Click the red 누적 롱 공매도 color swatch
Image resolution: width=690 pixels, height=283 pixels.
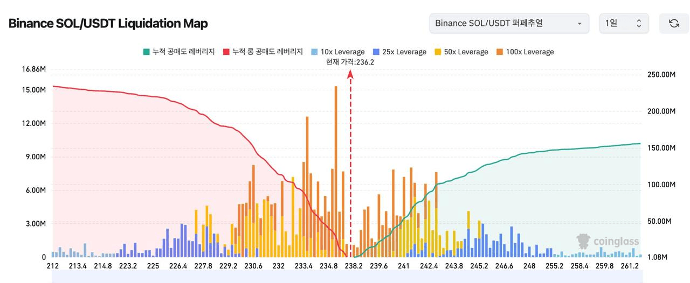pos(226,52)
